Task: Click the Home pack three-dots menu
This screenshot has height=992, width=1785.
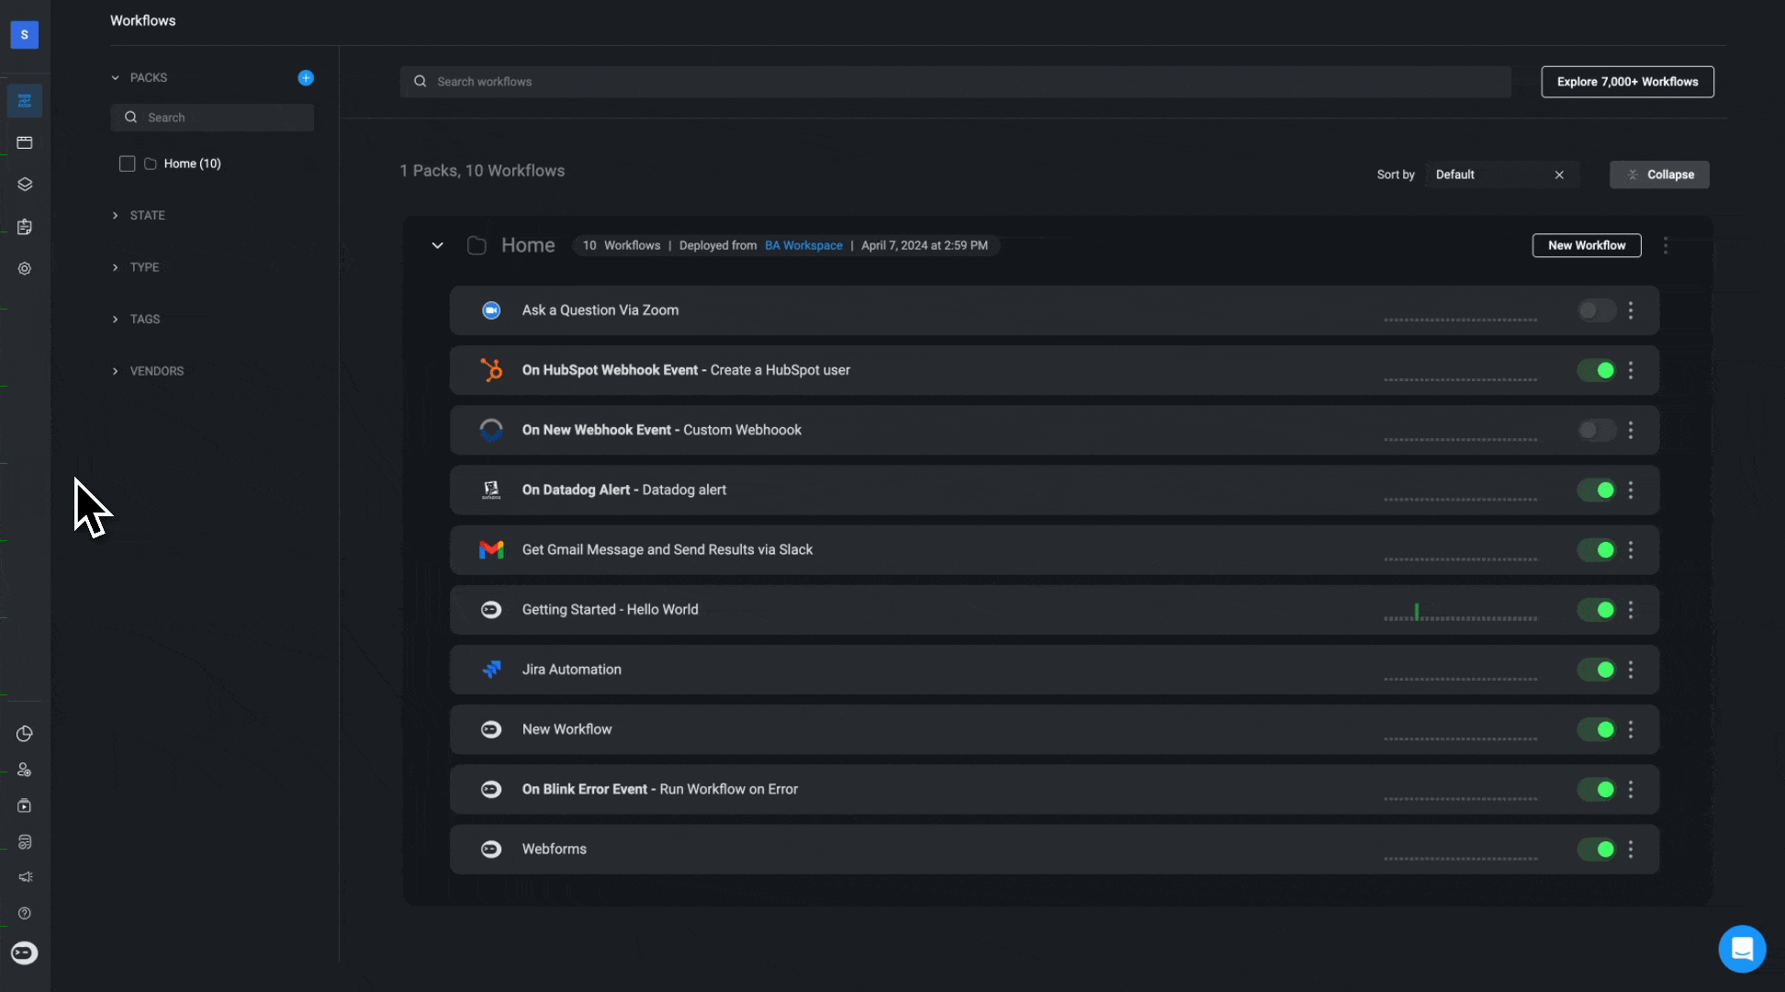Action: pyautogui.click(x=1666, y=245)
